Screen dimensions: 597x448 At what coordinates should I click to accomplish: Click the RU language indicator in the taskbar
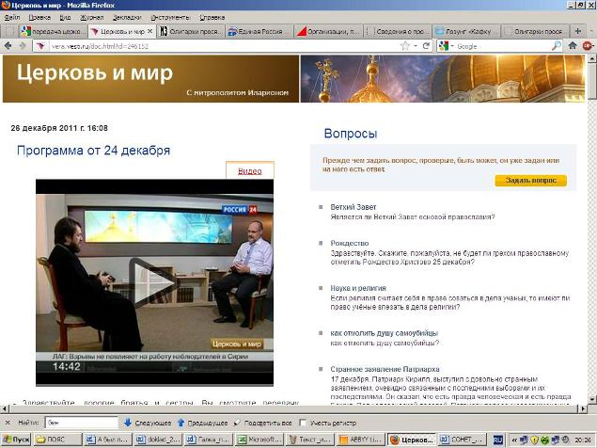coord(498,440)
